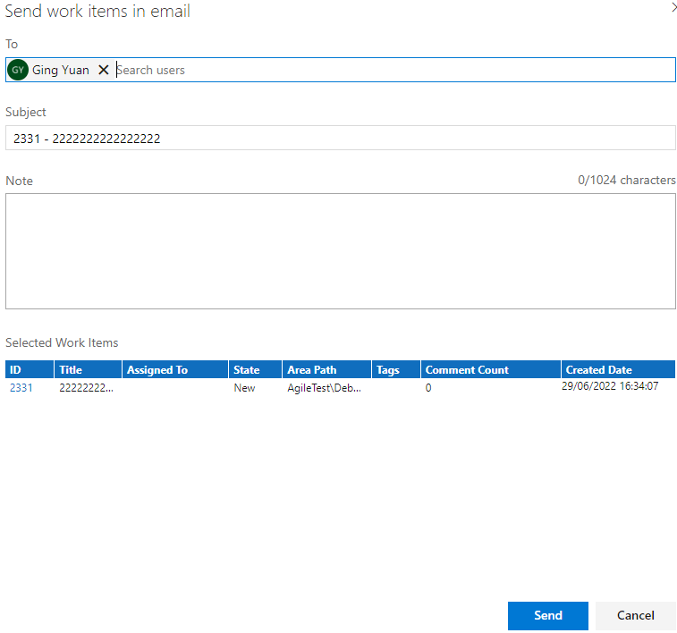The height and width of the screenshot is (633, 677).
Task: Click the ID column header
Action: point(30,370)
